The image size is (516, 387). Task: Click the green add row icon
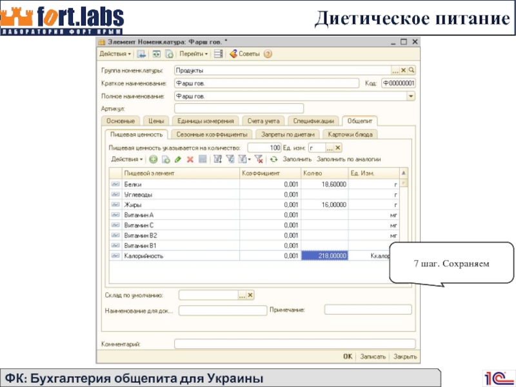pos(153,159)
